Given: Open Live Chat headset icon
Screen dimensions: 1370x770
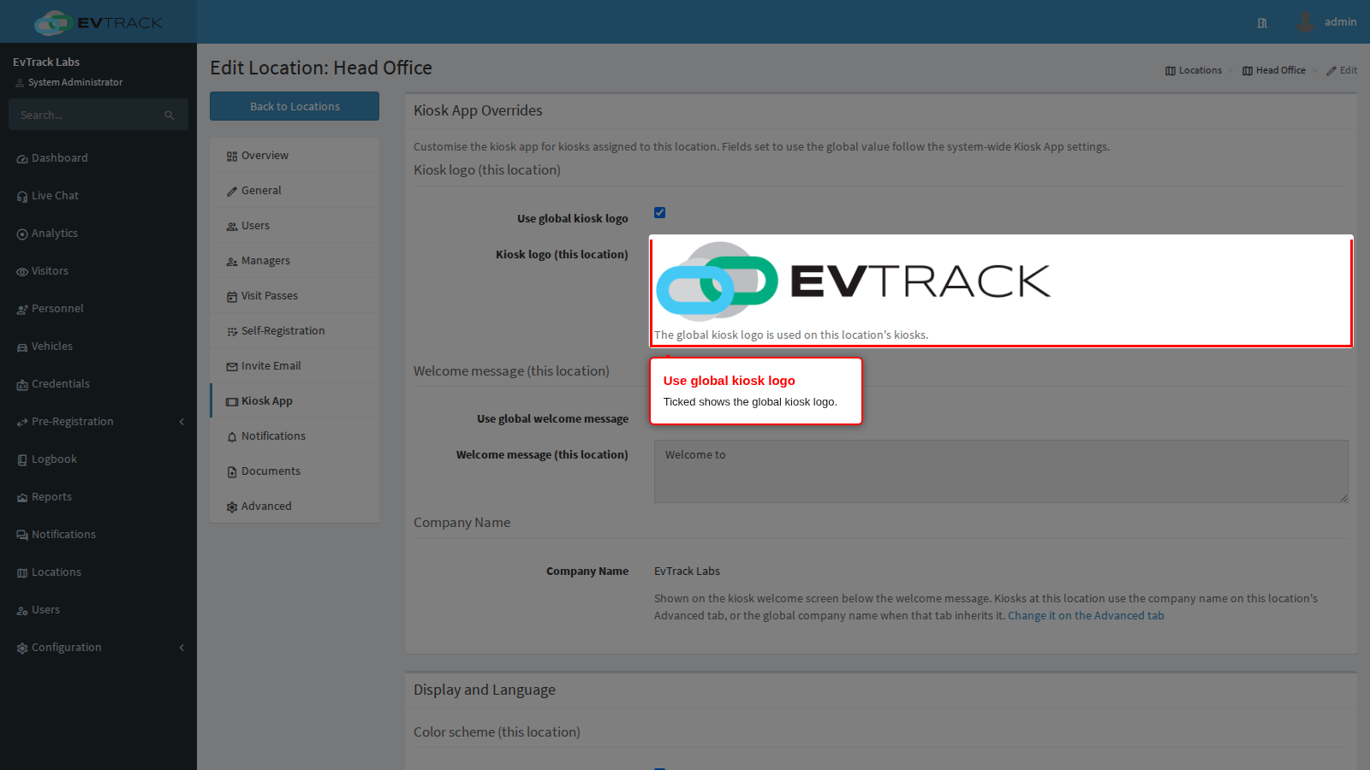Looking at the screenshot, I should pos(22,197).
